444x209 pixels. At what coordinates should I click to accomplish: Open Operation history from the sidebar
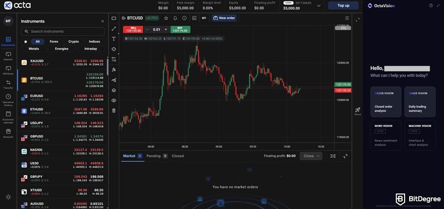coord(8,99)
